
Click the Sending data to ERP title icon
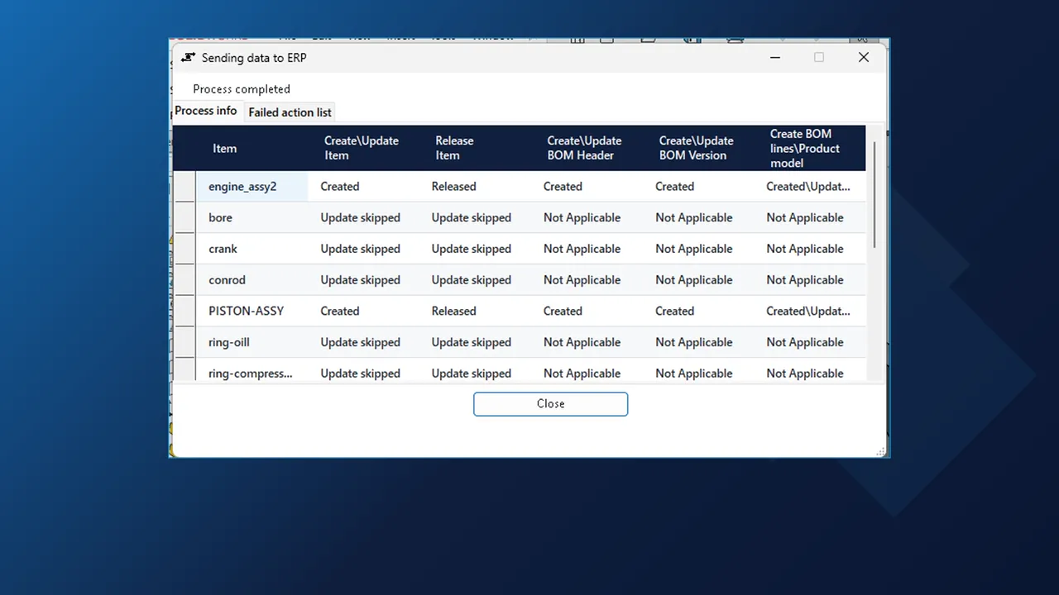click(188, 58)
